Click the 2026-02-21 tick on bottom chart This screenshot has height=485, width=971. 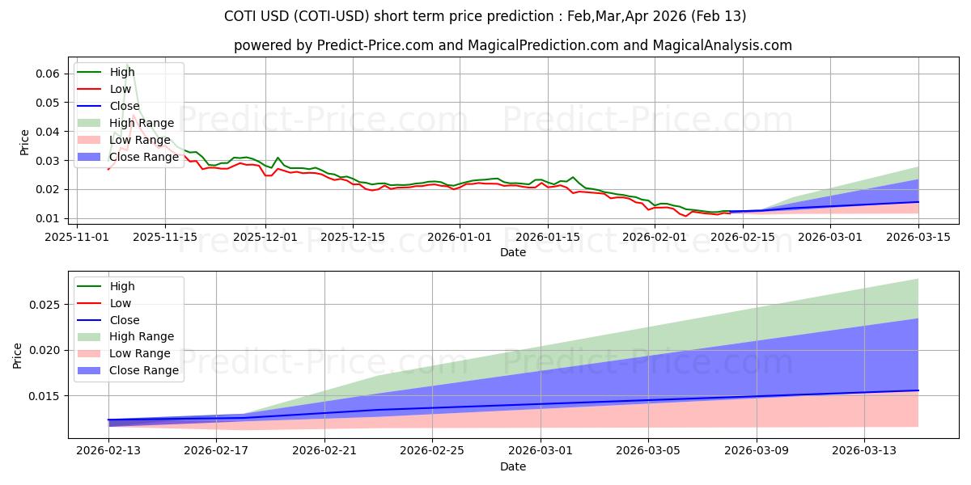[x=324, y=451]
